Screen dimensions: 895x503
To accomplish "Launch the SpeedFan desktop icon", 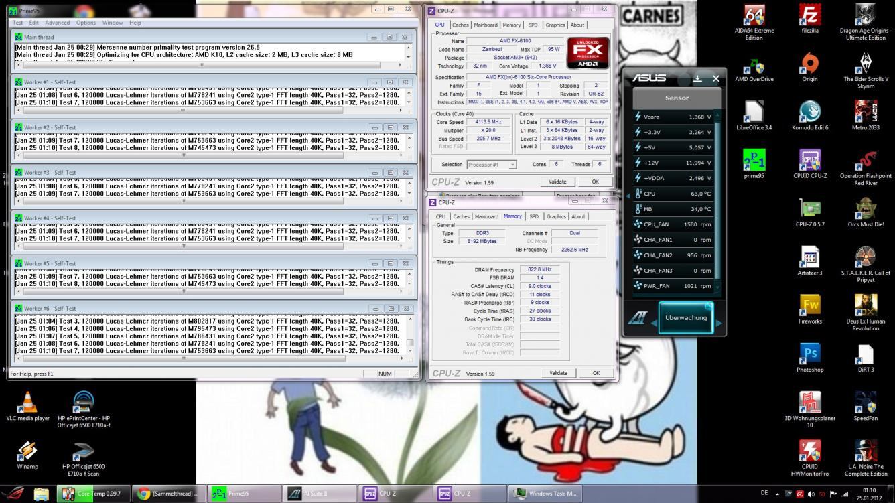I will (866, 406).
